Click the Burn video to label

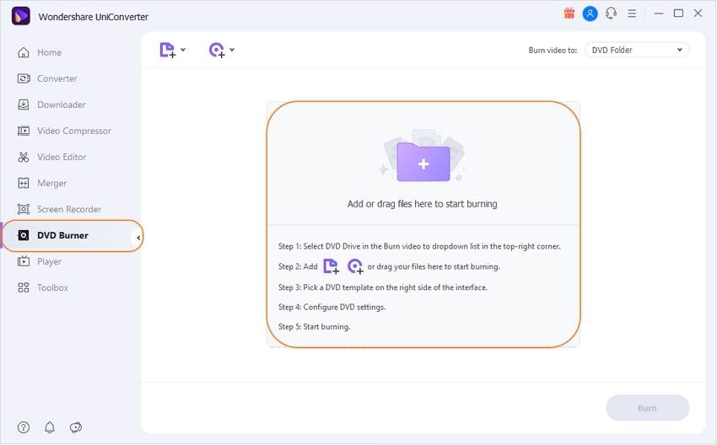tap(553, 51)
